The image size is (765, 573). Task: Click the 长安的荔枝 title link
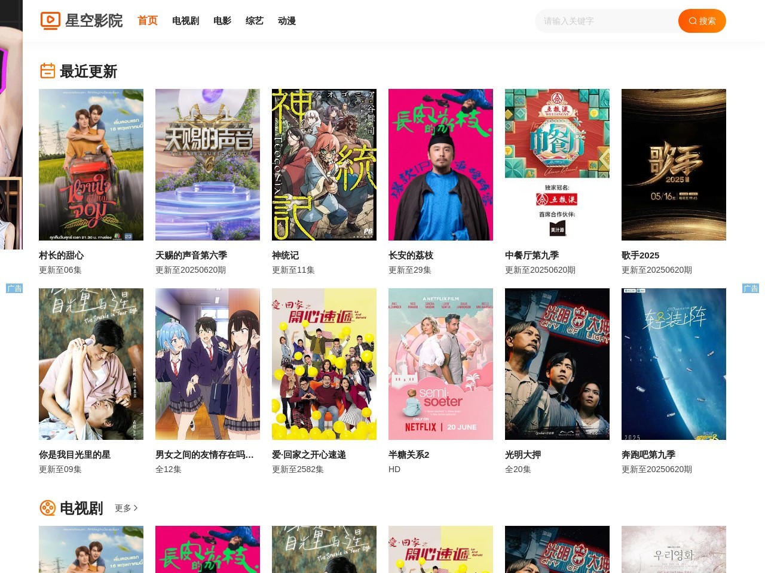click(411, 255)
